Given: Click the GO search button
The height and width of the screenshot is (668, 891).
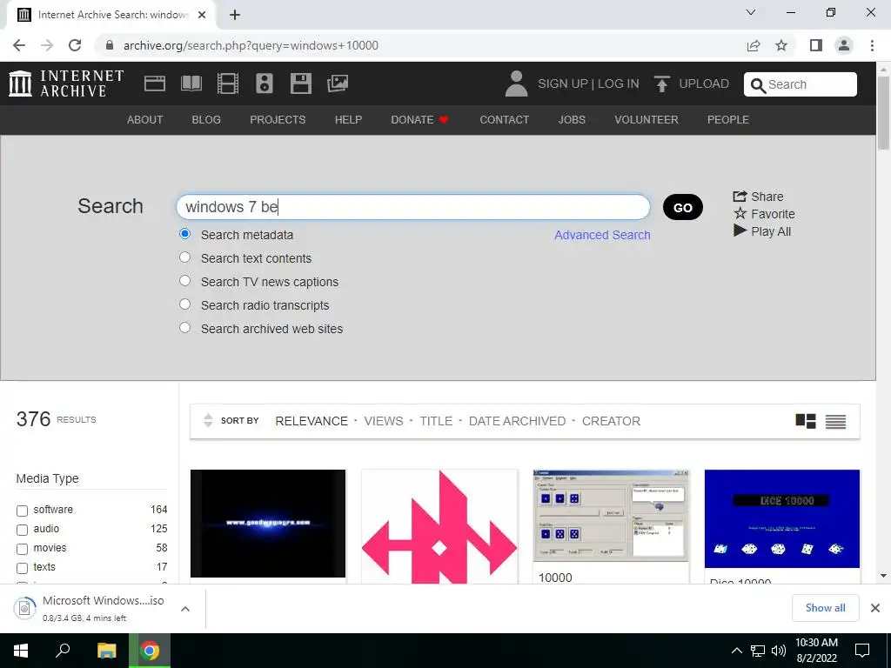Looking at the screenshot, I should [682, 207].
